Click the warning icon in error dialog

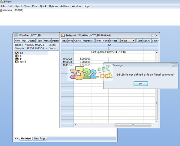point(109,75)
